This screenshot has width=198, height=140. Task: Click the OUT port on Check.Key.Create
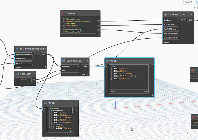(191, 20)
